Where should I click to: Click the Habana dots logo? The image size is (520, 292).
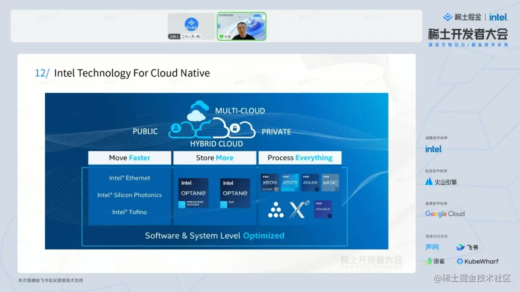tap(275, 210)
